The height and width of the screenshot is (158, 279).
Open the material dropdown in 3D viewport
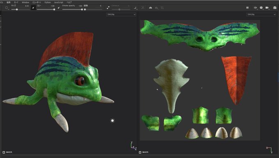click(x=121, y=14)
